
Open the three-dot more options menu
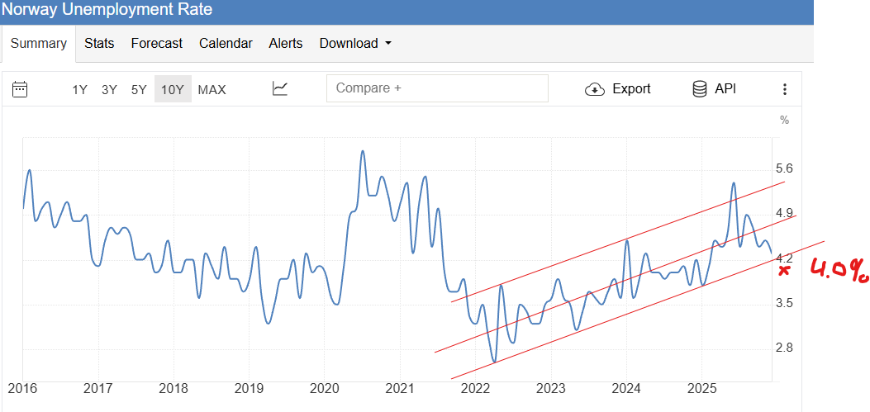(x=784, y=89)
